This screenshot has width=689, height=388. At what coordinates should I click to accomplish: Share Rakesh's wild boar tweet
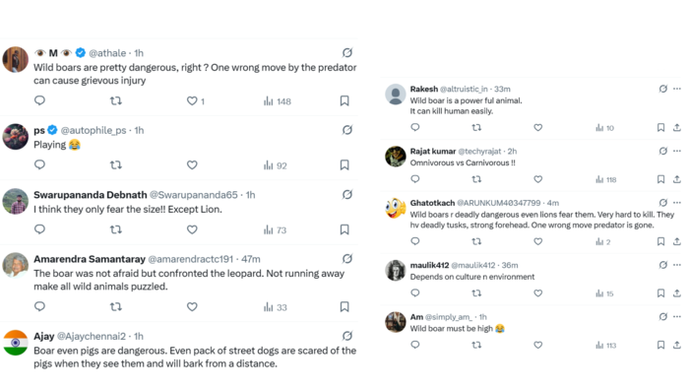(x=677, y=128)
